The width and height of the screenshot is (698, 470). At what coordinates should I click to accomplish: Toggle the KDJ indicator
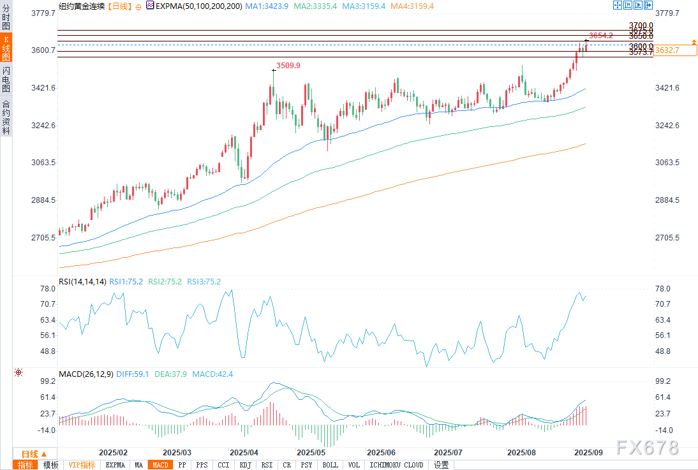[246, 465]
